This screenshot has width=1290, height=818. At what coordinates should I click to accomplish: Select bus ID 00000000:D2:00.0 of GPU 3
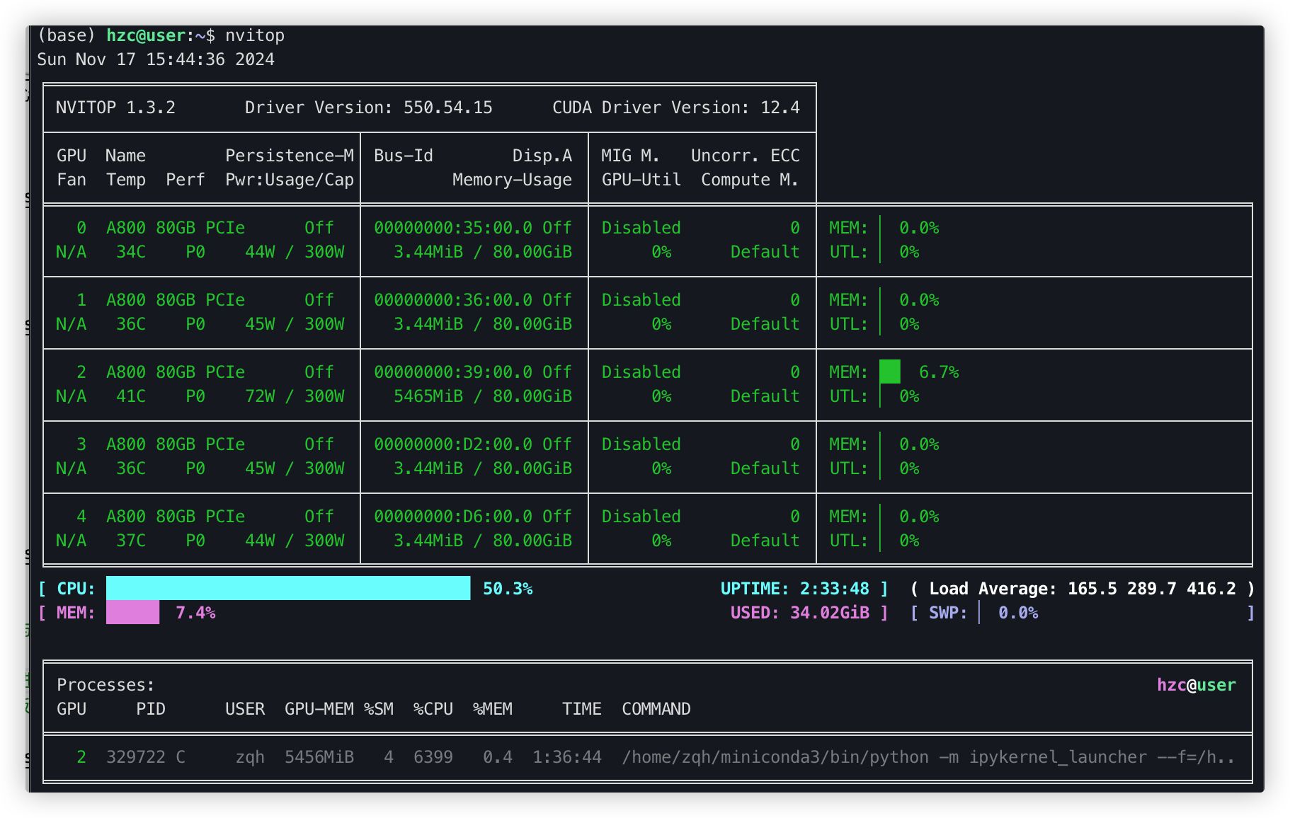coord(453,444)
